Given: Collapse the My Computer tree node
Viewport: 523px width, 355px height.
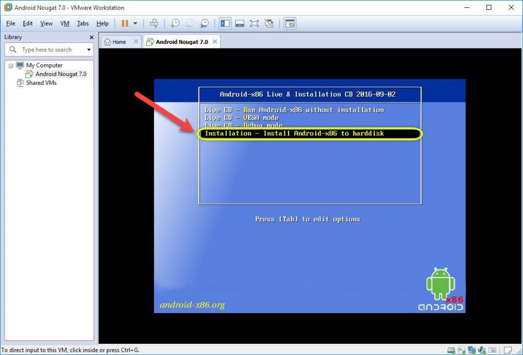Looking at the screenshot, I should click(11, 65).
